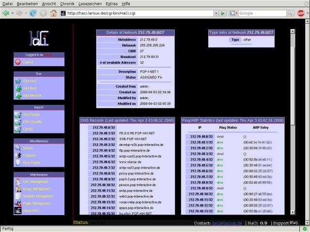Open the Bearbeiten menu
310x232 pixels.
(27, 4)
